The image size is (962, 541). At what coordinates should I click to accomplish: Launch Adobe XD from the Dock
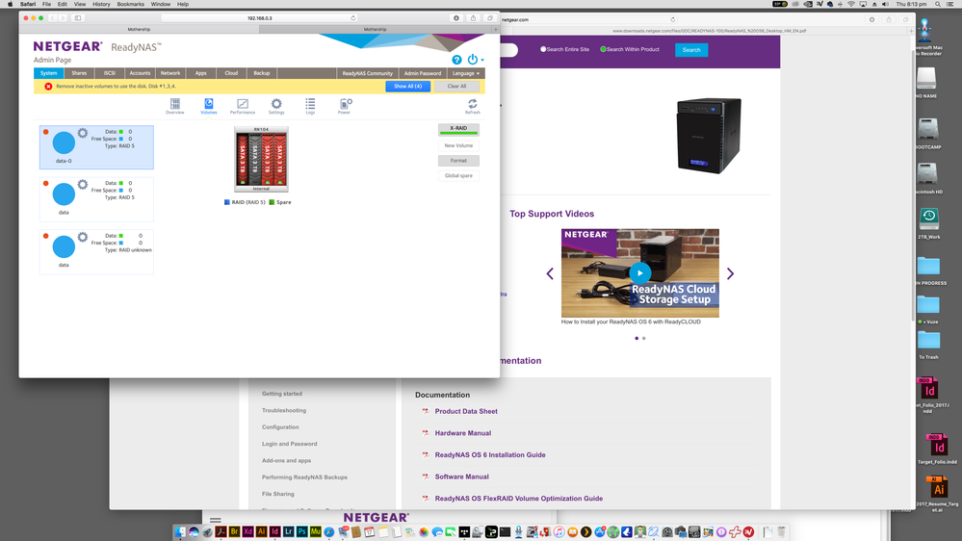click(x=247, y=531)
